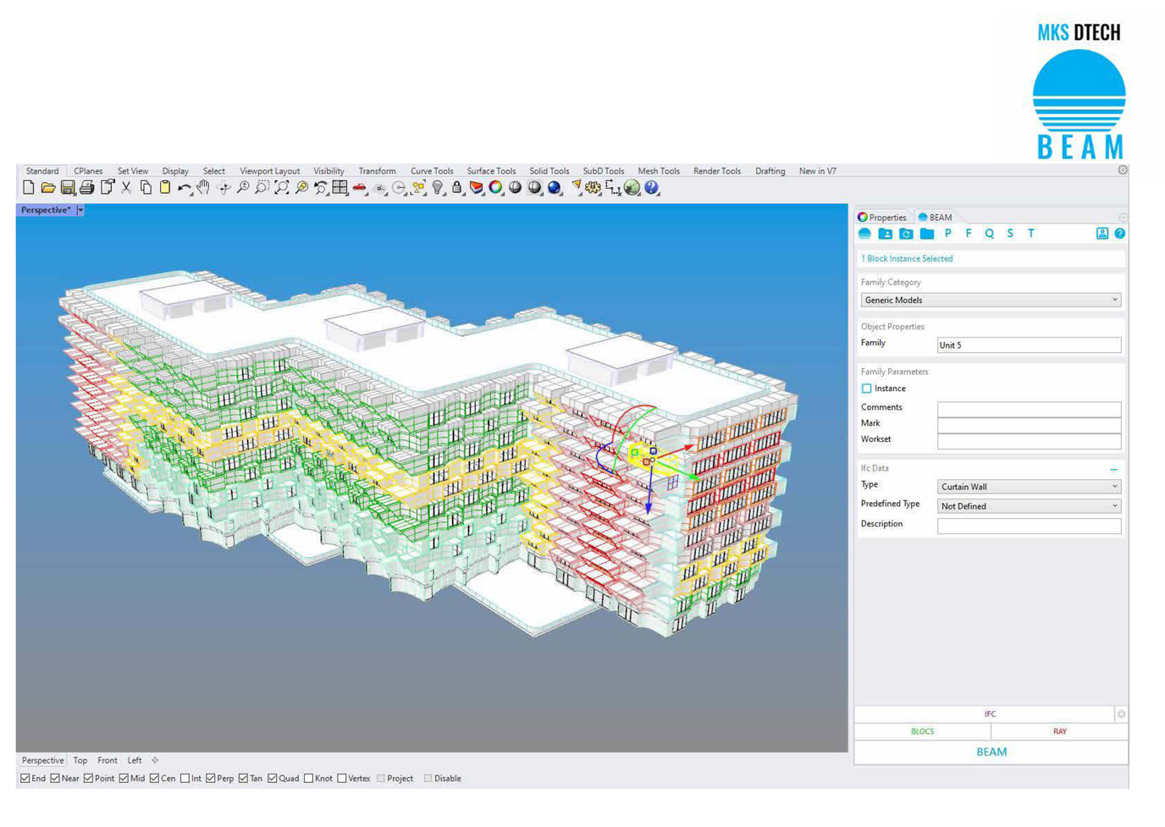The image size is (1165, 827).
Task: Open BEAM help question mark icon
Action: tap(1119, 234)
